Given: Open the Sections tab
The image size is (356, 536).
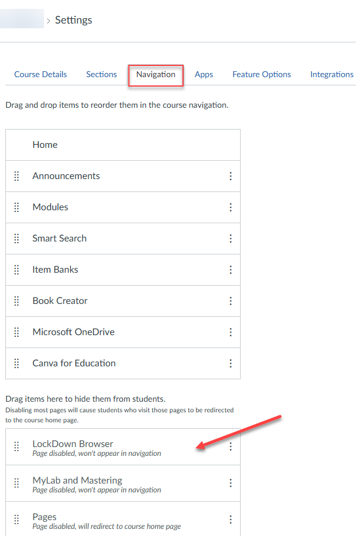Looking at the screenshot, I should (101, 75).
